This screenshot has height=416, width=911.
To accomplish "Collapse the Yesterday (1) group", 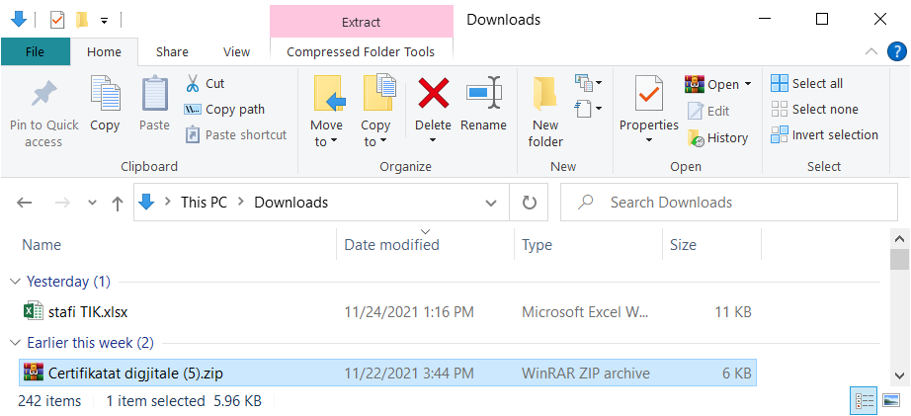I will pos(15,282).
